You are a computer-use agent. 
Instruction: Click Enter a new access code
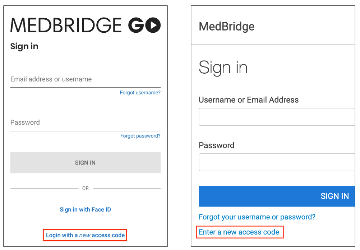(240, 232)
